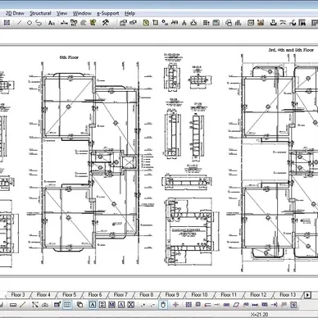
Task: Switch to the Floor 5 tab
Action: [x=70, y=295]
